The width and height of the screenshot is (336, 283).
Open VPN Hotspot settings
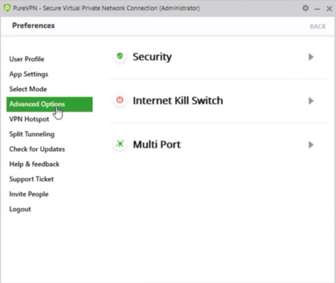click(x=29, y=119)
